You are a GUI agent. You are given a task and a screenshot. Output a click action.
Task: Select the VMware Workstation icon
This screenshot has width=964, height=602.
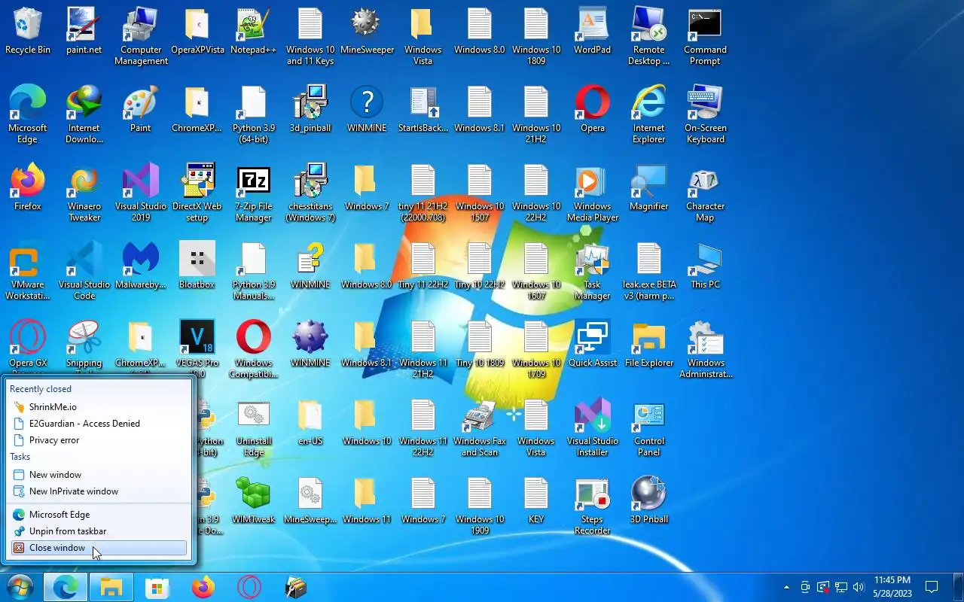pyautogui.click(x=28, y=272)
